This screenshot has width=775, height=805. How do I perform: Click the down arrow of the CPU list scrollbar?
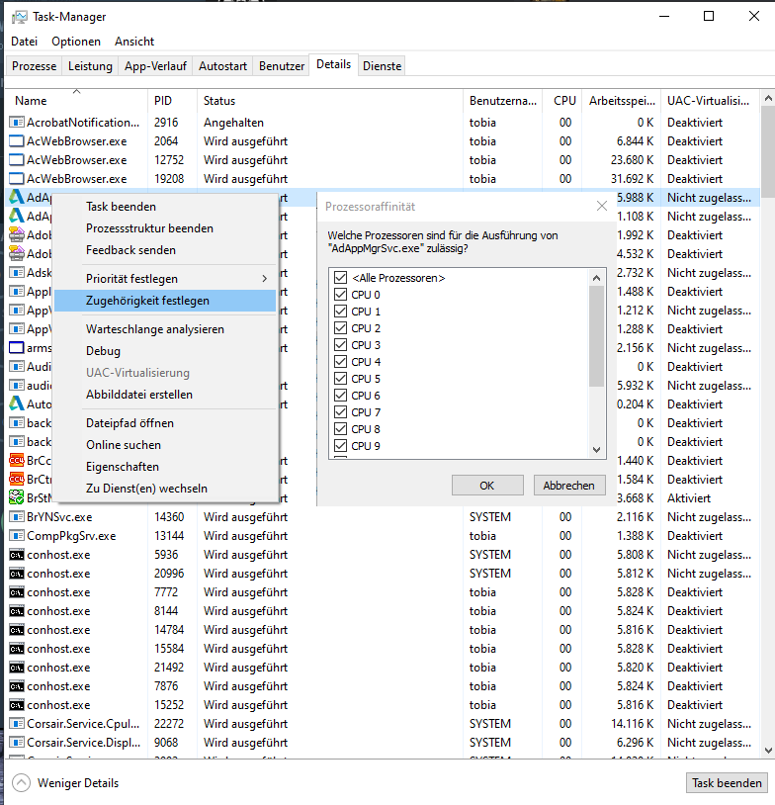click(x=596, y=449)
